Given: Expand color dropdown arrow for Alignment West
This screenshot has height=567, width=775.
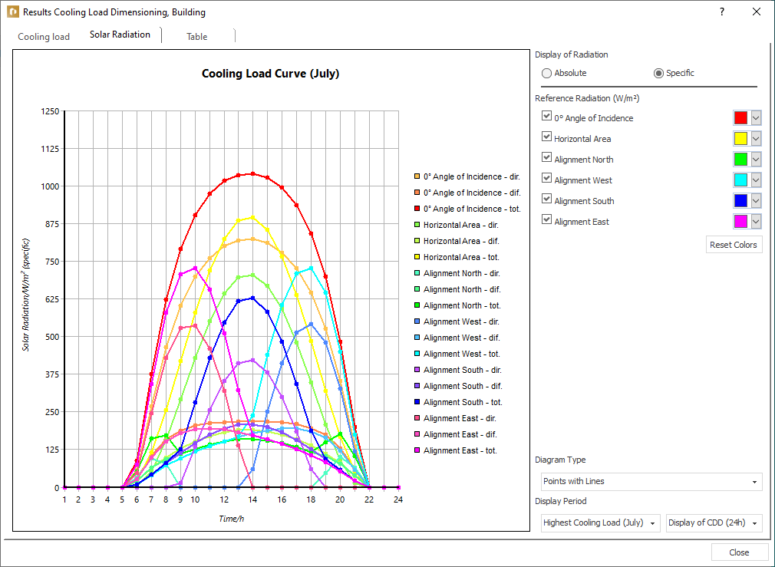Looking at the screenshot, I should coord(756,180).
